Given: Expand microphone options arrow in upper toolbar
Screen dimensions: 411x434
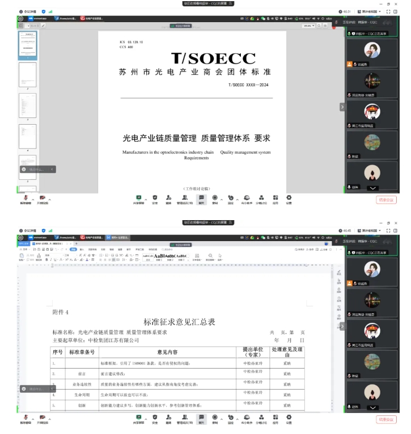Looking at the screenshot, I should 33,199.
